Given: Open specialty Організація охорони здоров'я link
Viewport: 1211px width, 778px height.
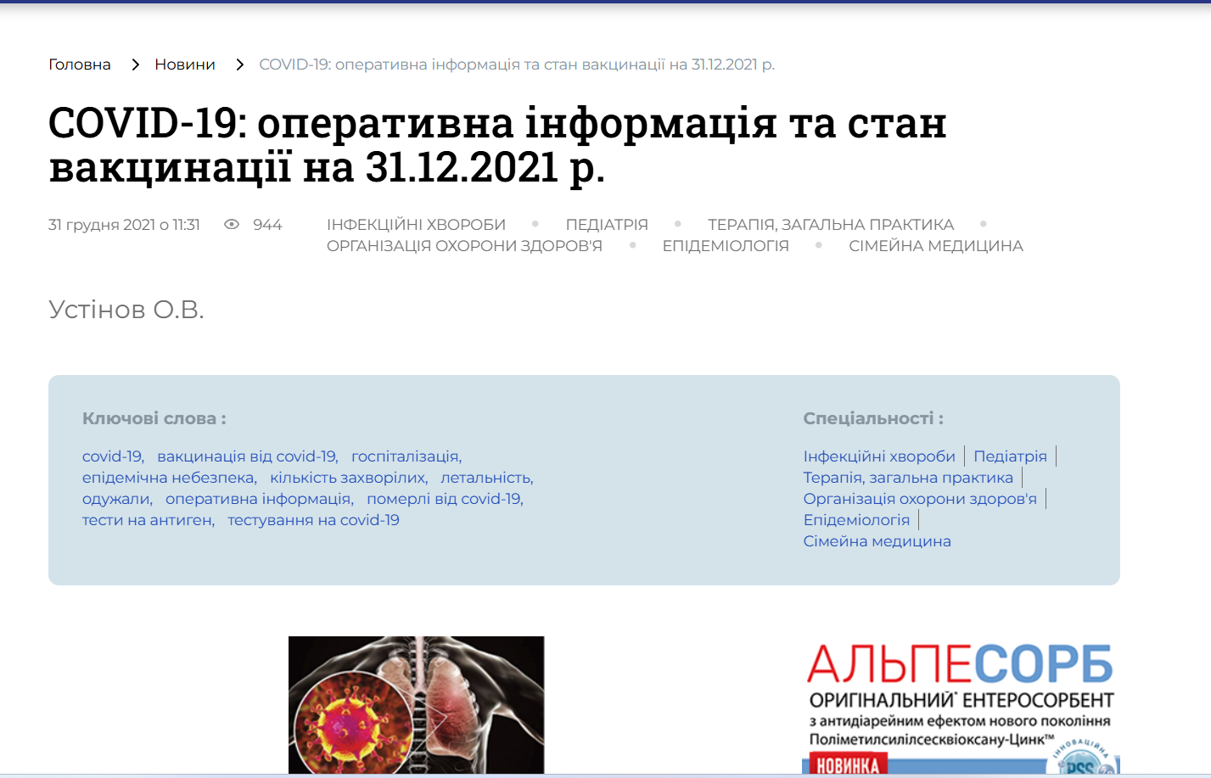Looking at the screenshot, I should point(920,499).
